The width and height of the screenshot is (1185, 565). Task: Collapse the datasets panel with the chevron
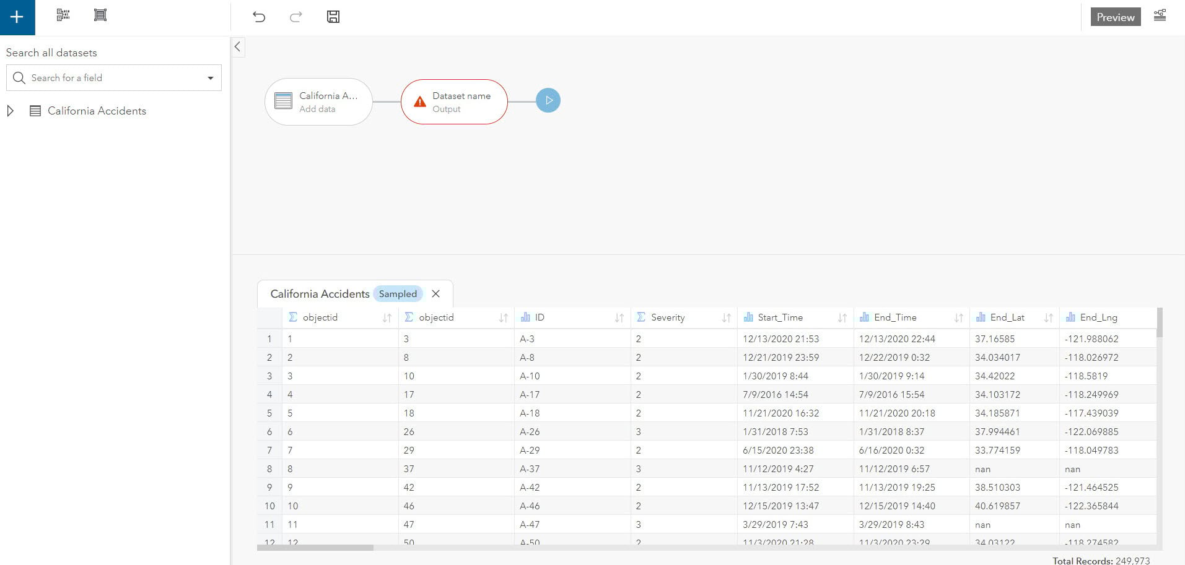[x=237, y=46]
